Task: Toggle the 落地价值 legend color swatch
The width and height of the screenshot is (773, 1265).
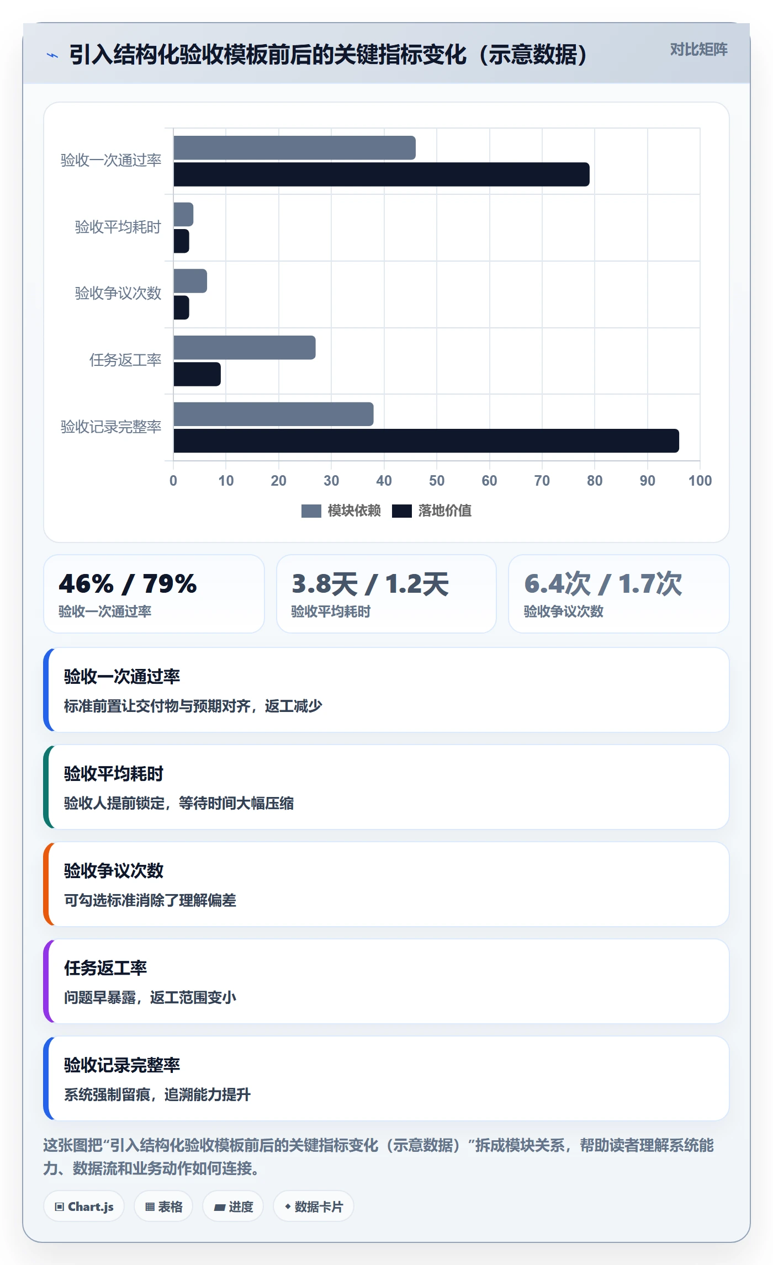Action: [401, 511]
